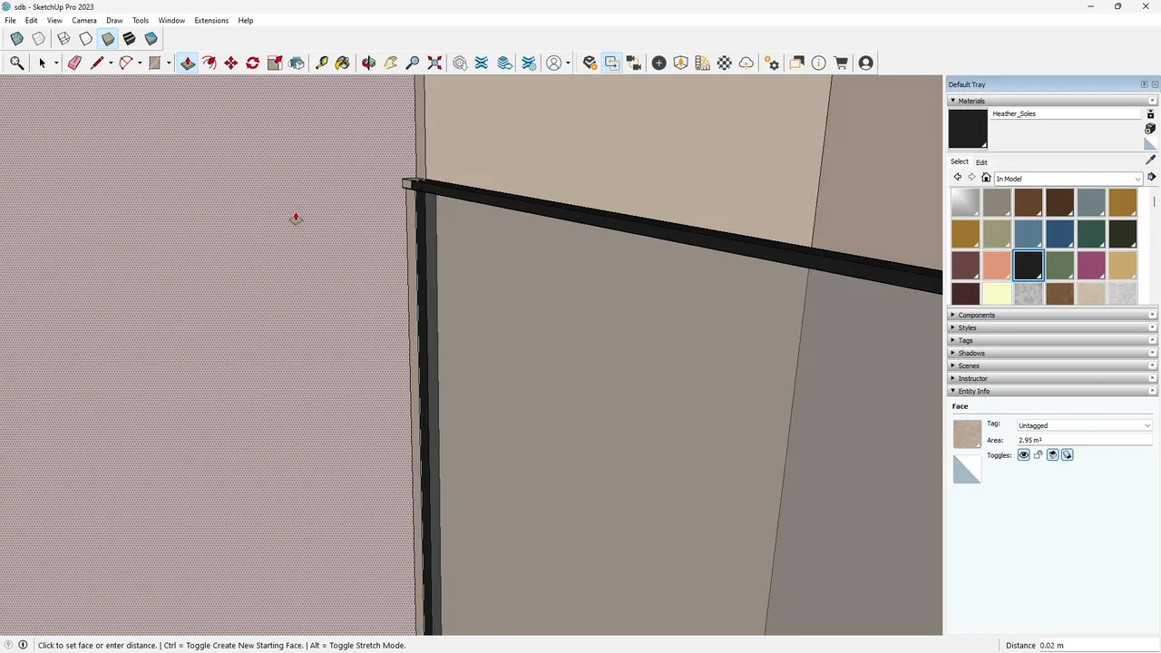
Task: Toggle Receive Shadows in Entity Info
Action: point(1052,454)
